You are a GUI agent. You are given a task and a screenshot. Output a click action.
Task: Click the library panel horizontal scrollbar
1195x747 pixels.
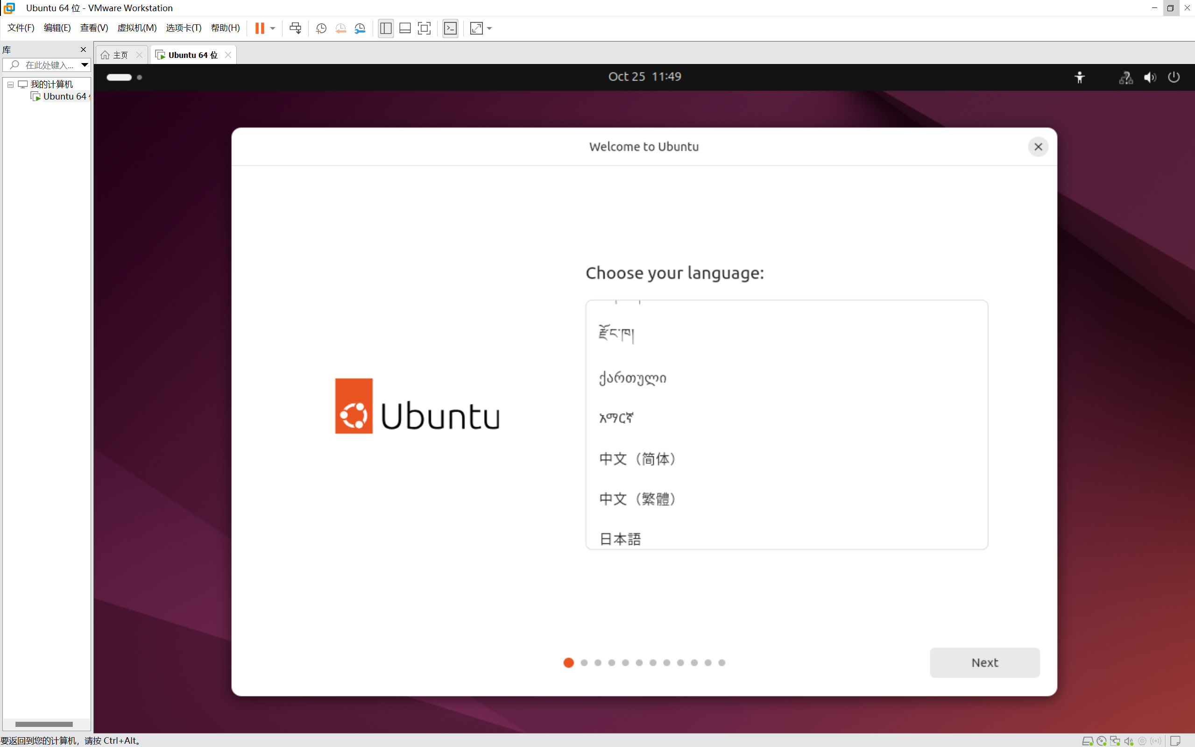[x=44, y=724]
